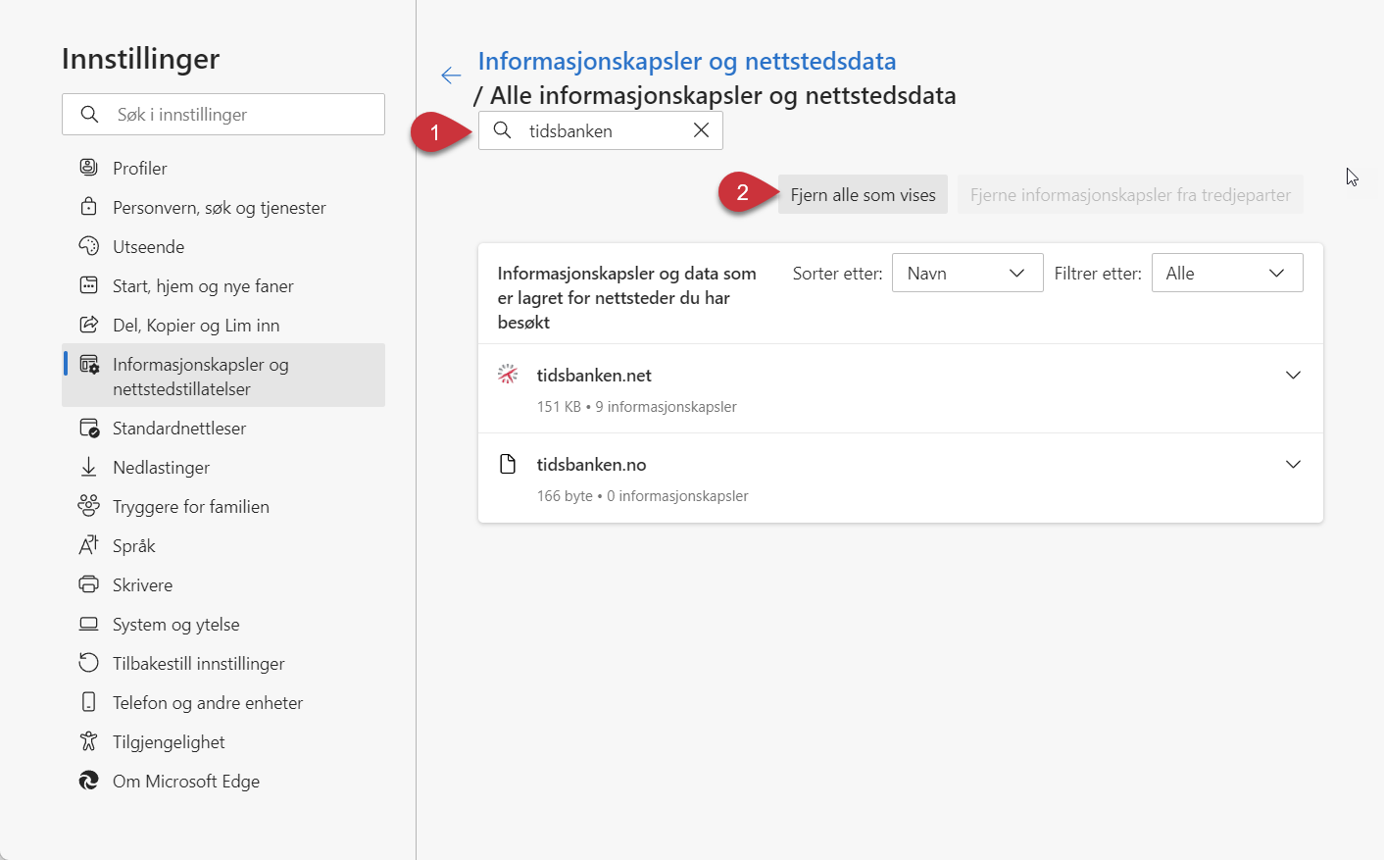Image resolution: width=1384 pixels, height=860 pixels.
Task: Open Telefon og andre enheter section
Action: pyautogui.click(x=223, y=702)
